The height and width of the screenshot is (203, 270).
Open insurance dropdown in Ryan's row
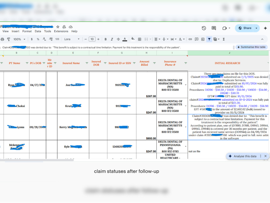(x=186, y=85)
